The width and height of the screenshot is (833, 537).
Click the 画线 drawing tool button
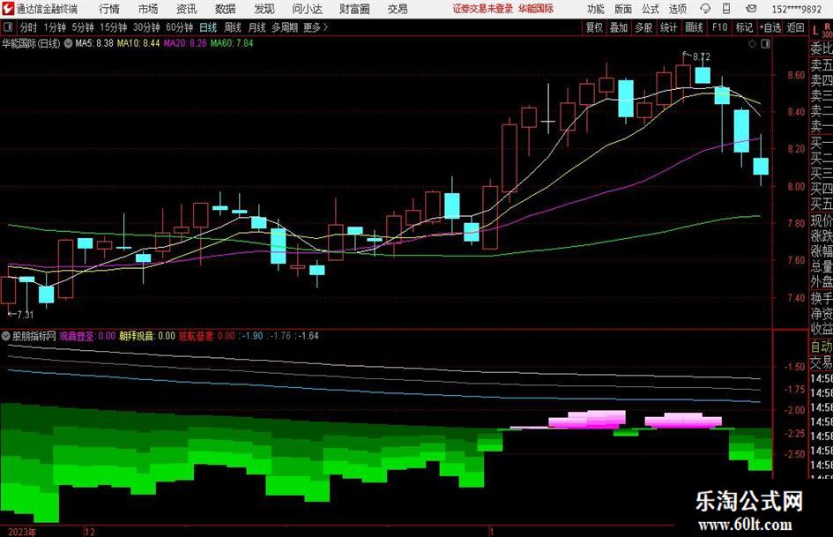(x=694, y=27)
